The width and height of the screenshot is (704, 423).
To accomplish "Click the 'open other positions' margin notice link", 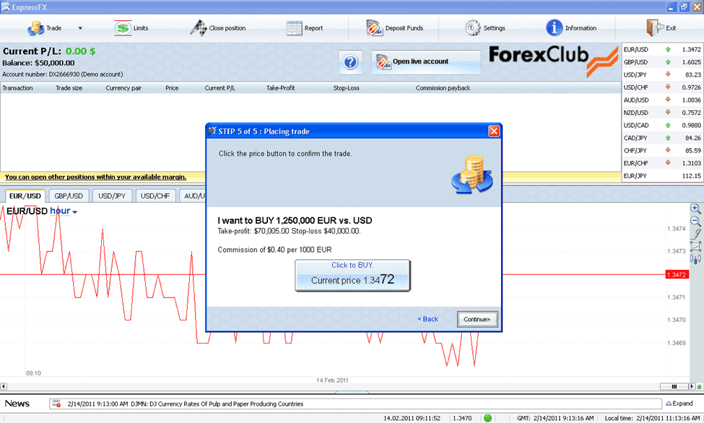I will coord(95,177).
